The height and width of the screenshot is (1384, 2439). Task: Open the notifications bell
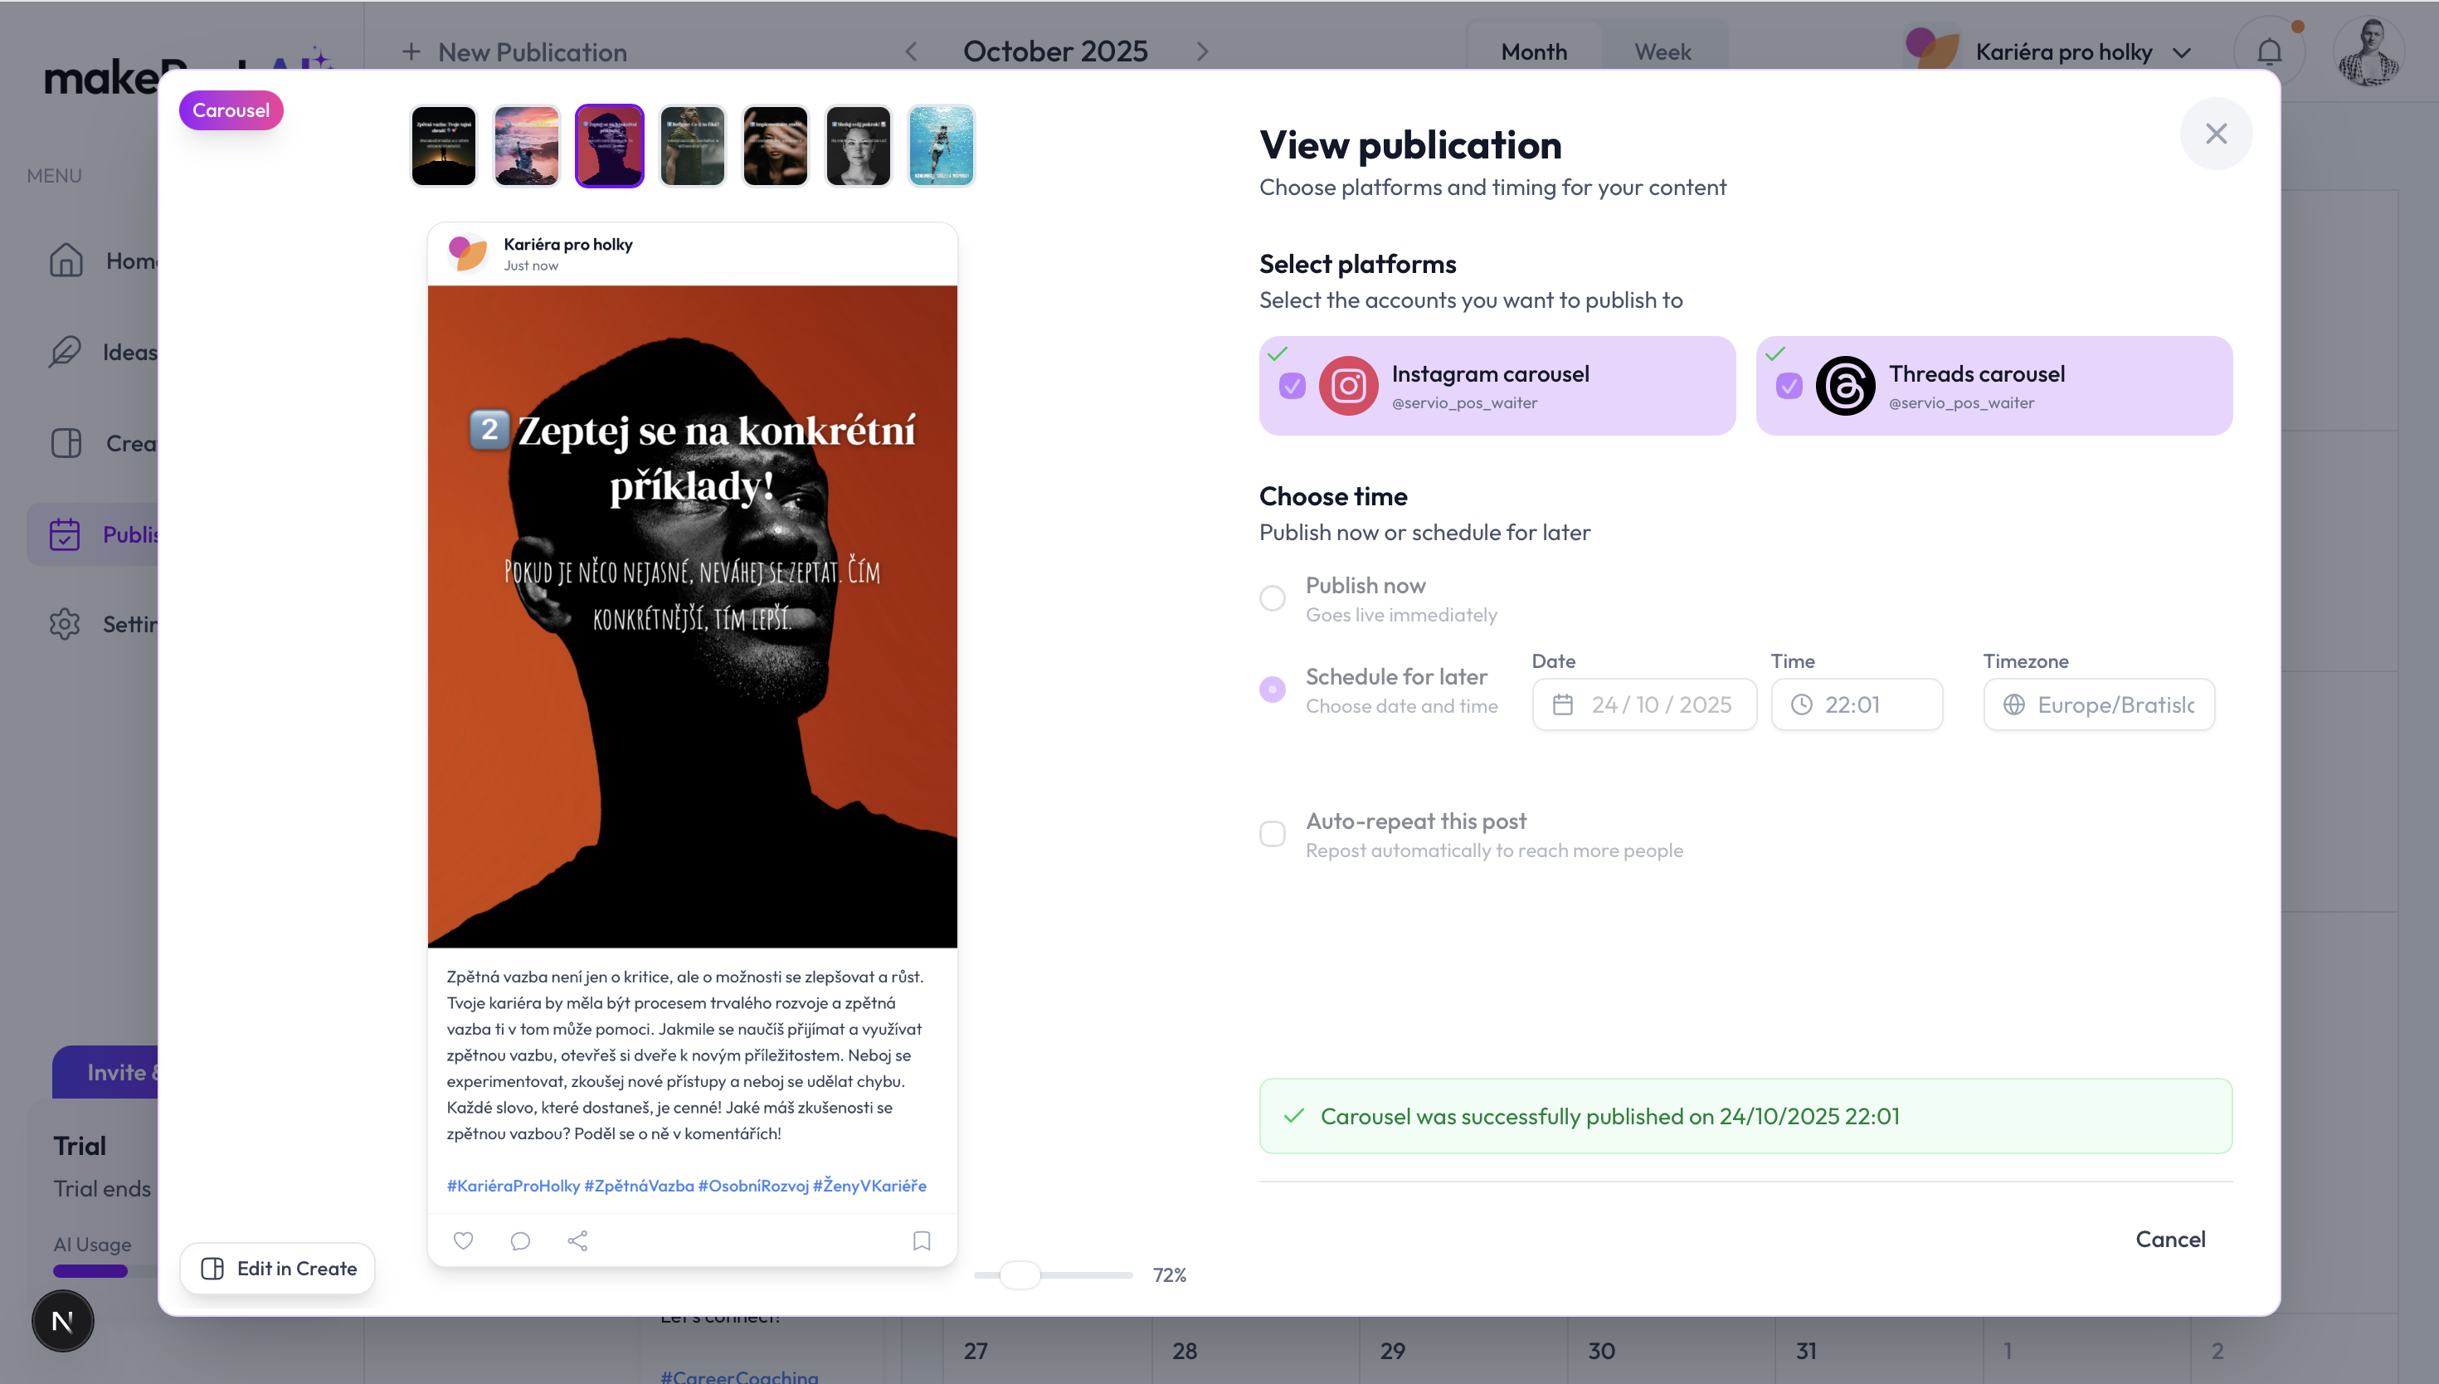click(x=2270, y=51)
